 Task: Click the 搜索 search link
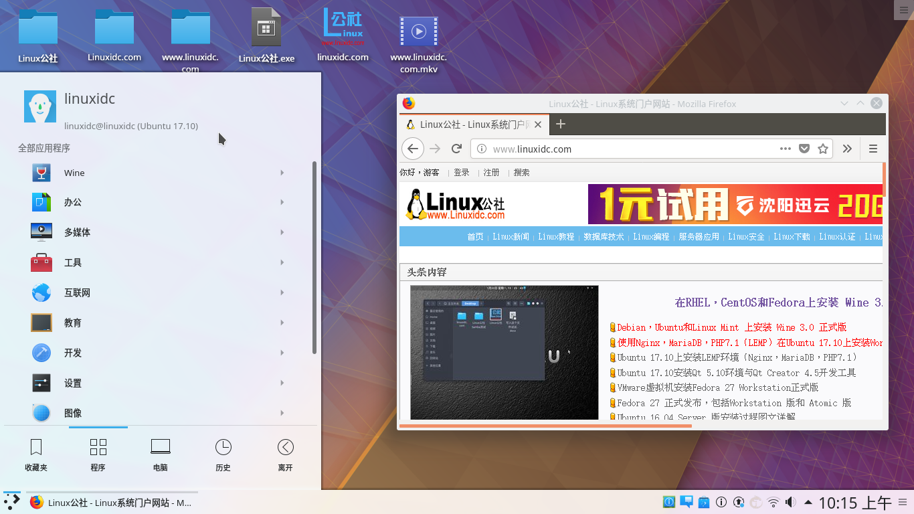point(522,173)
